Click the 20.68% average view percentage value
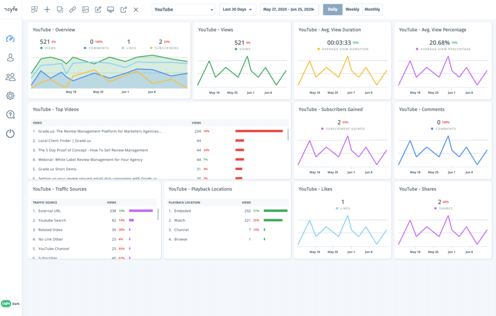This screenshot has height=316, width=496. click(439, 43)
